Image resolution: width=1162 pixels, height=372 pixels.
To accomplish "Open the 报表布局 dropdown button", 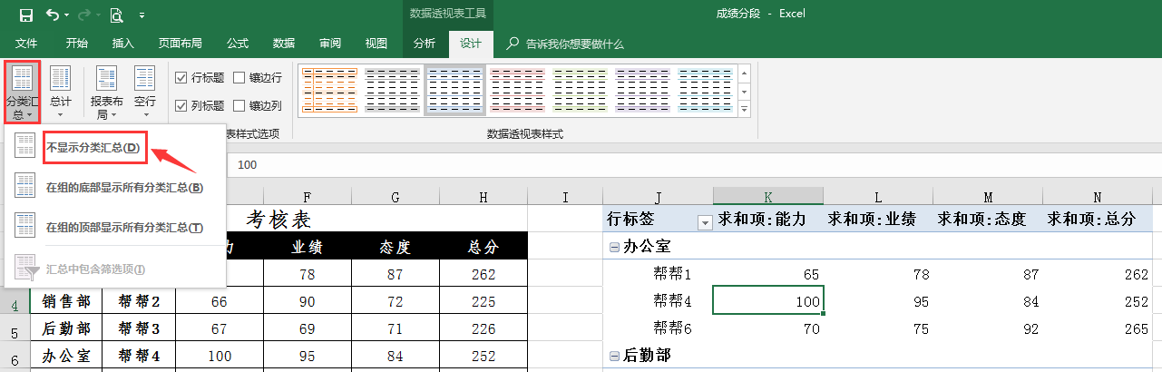I will 107,92.
